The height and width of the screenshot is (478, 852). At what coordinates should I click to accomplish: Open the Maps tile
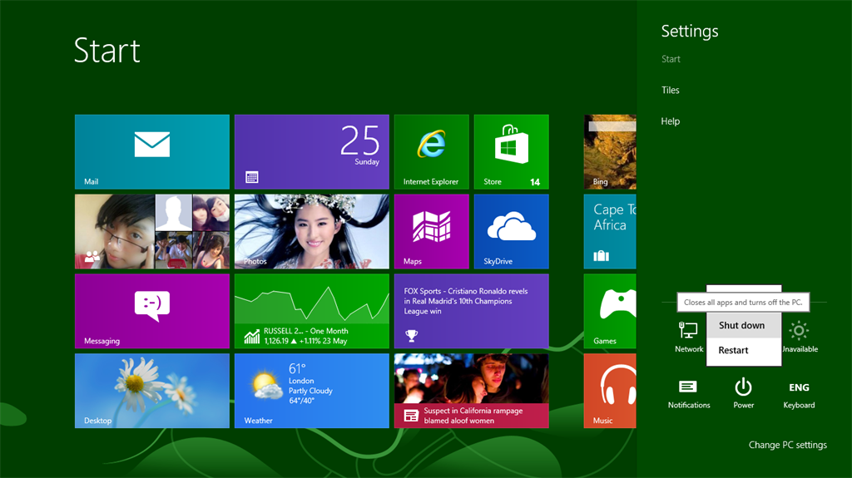(x=431, y=231)
